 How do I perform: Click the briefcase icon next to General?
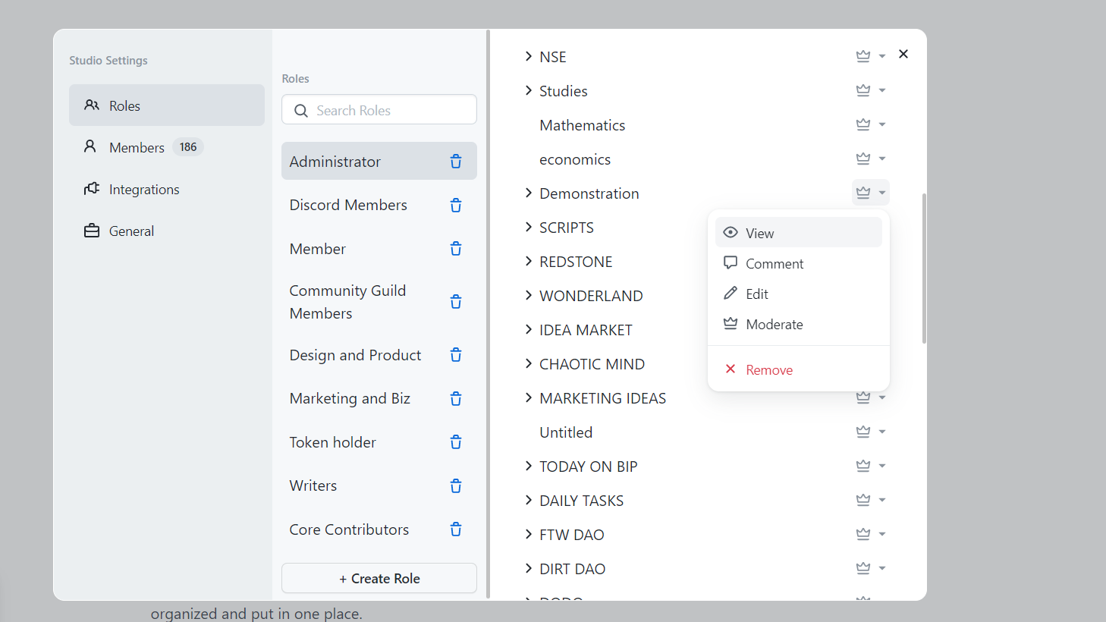90,231
